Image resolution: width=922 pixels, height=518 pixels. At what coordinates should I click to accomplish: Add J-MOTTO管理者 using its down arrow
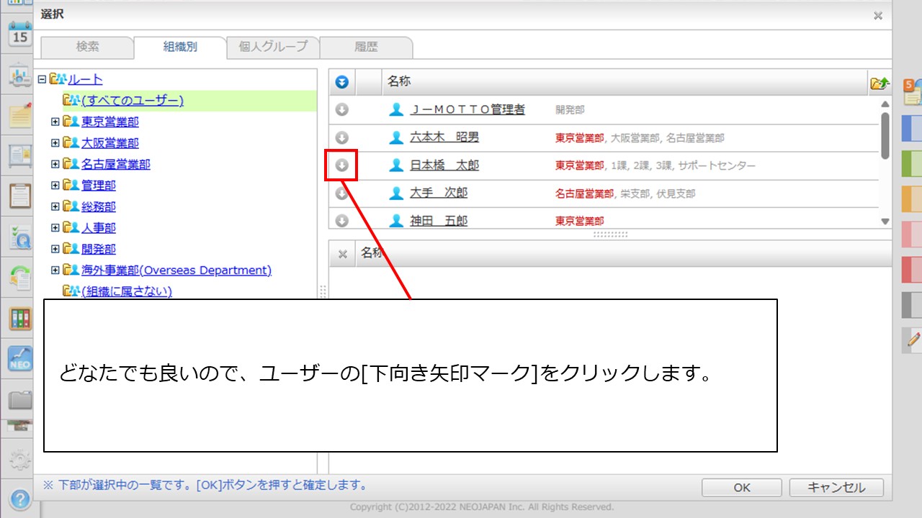342,109
